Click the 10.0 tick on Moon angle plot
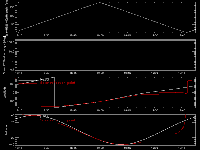This screenshot has width=200, height=150. (x=11, y=51)
